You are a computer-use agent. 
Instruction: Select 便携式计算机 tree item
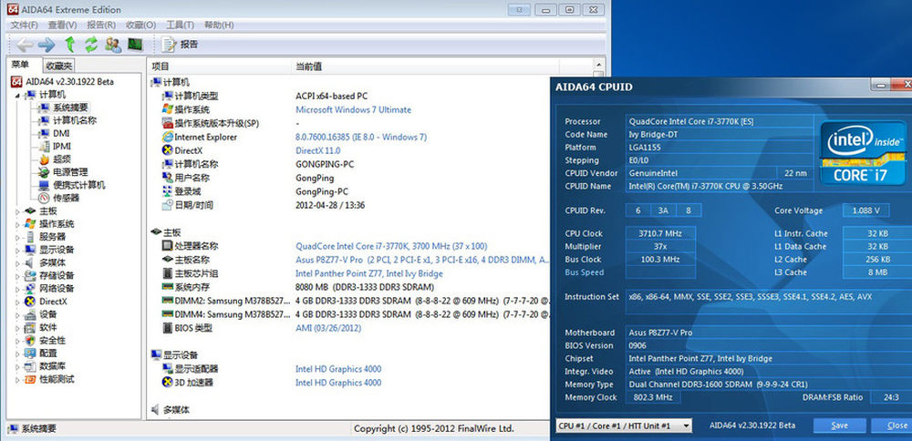(79, 185)
